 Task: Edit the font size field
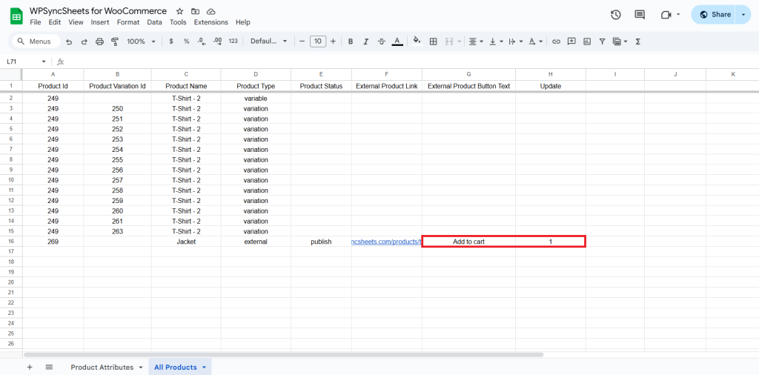coord(317,42)
